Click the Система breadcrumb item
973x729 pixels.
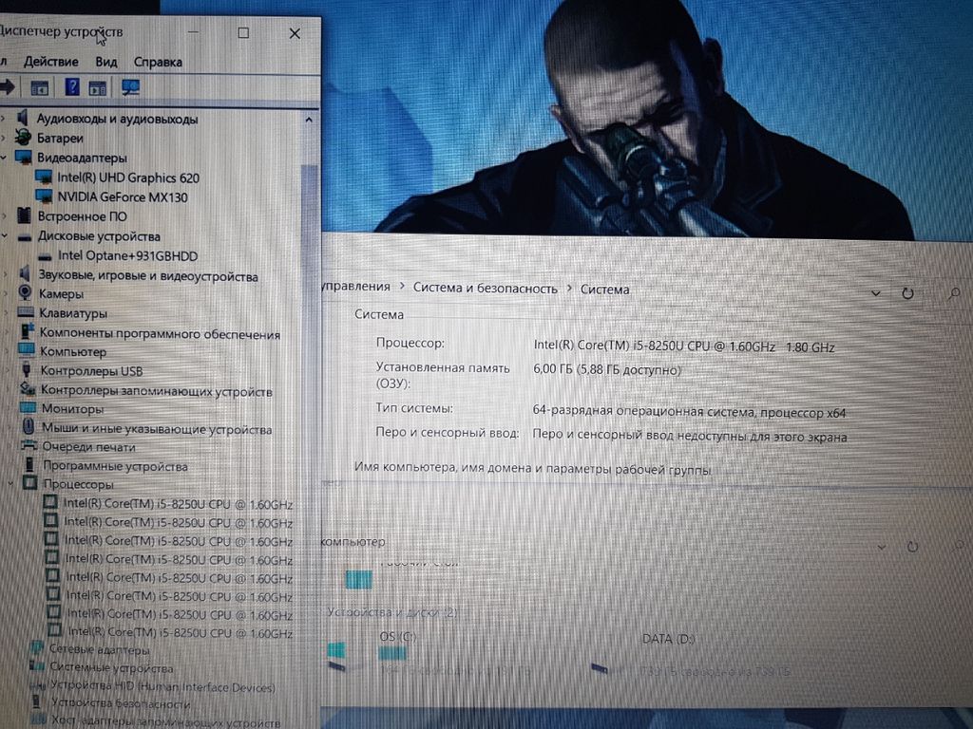[x=604, y=290]
